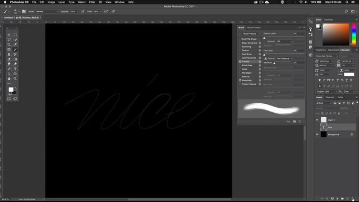Click the text Color swatch

pyautogui.click(x=349, y=75)
